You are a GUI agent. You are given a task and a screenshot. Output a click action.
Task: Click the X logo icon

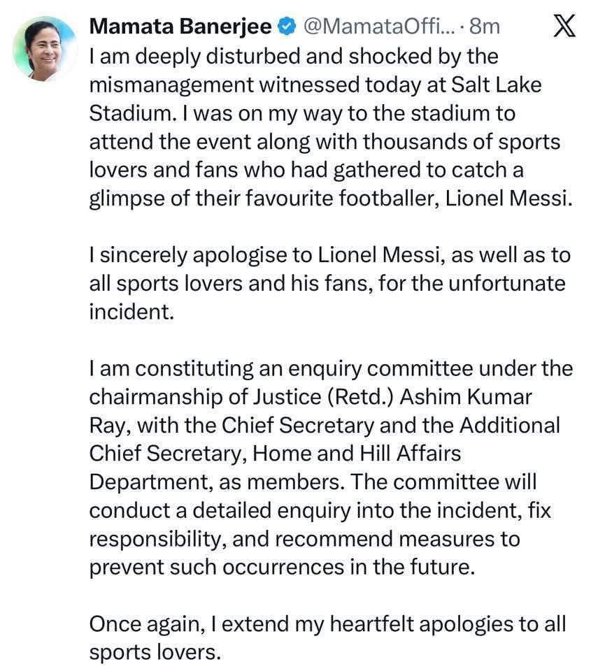(564, 28)
